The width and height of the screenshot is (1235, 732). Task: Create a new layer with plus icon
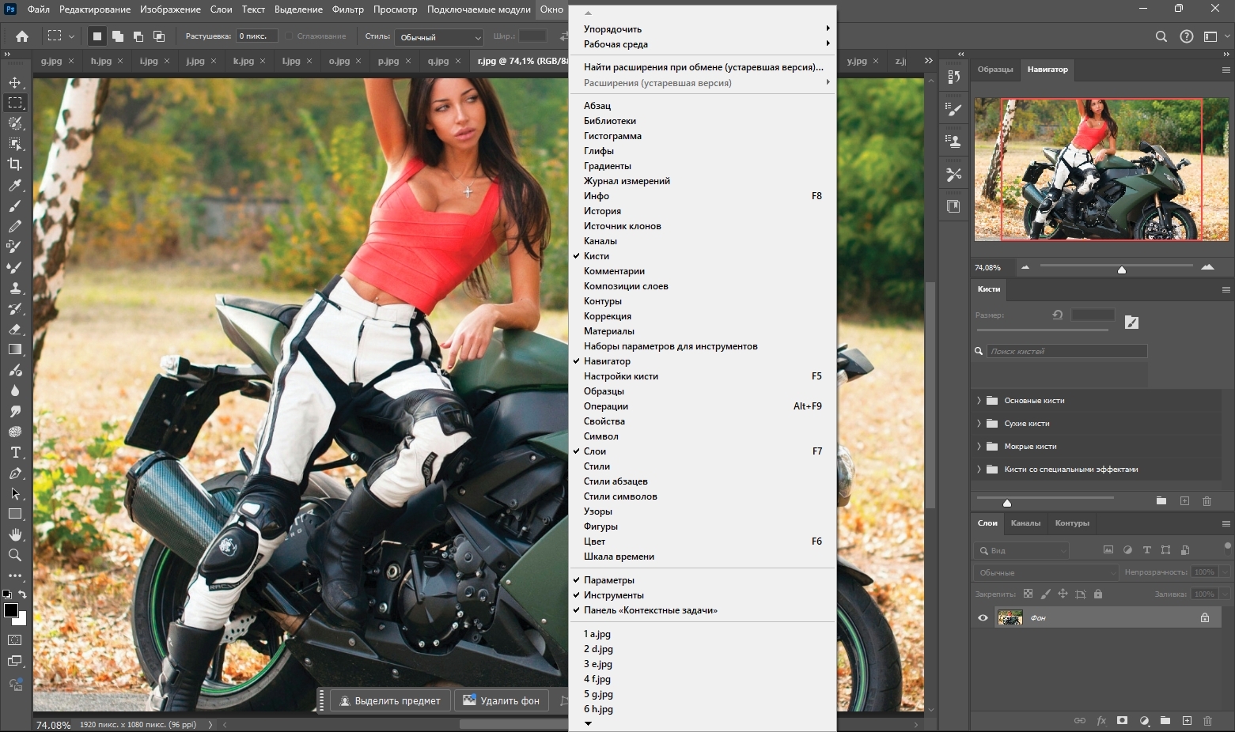[1187, 721]
